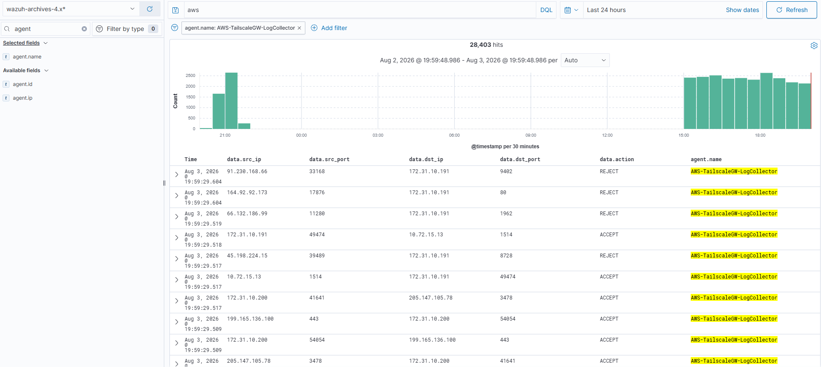Expand the row with source IP 164.92.92.173

[176, 196]
